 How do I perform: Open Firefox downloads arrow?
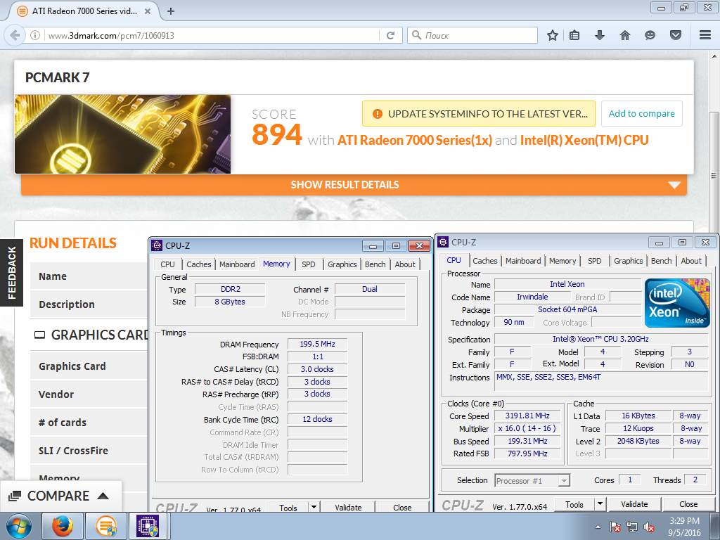click(600, 35)
